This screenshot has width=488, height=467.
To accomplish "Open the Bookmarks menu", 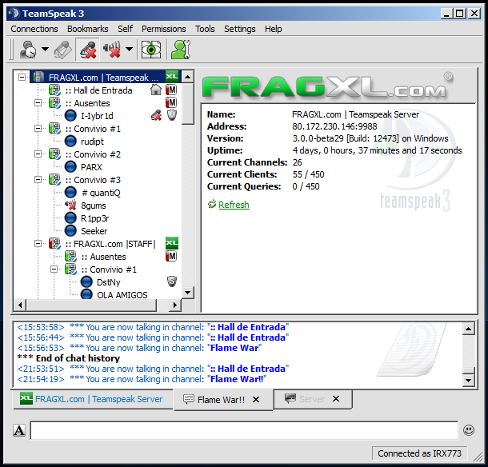I will click(88, 29).
